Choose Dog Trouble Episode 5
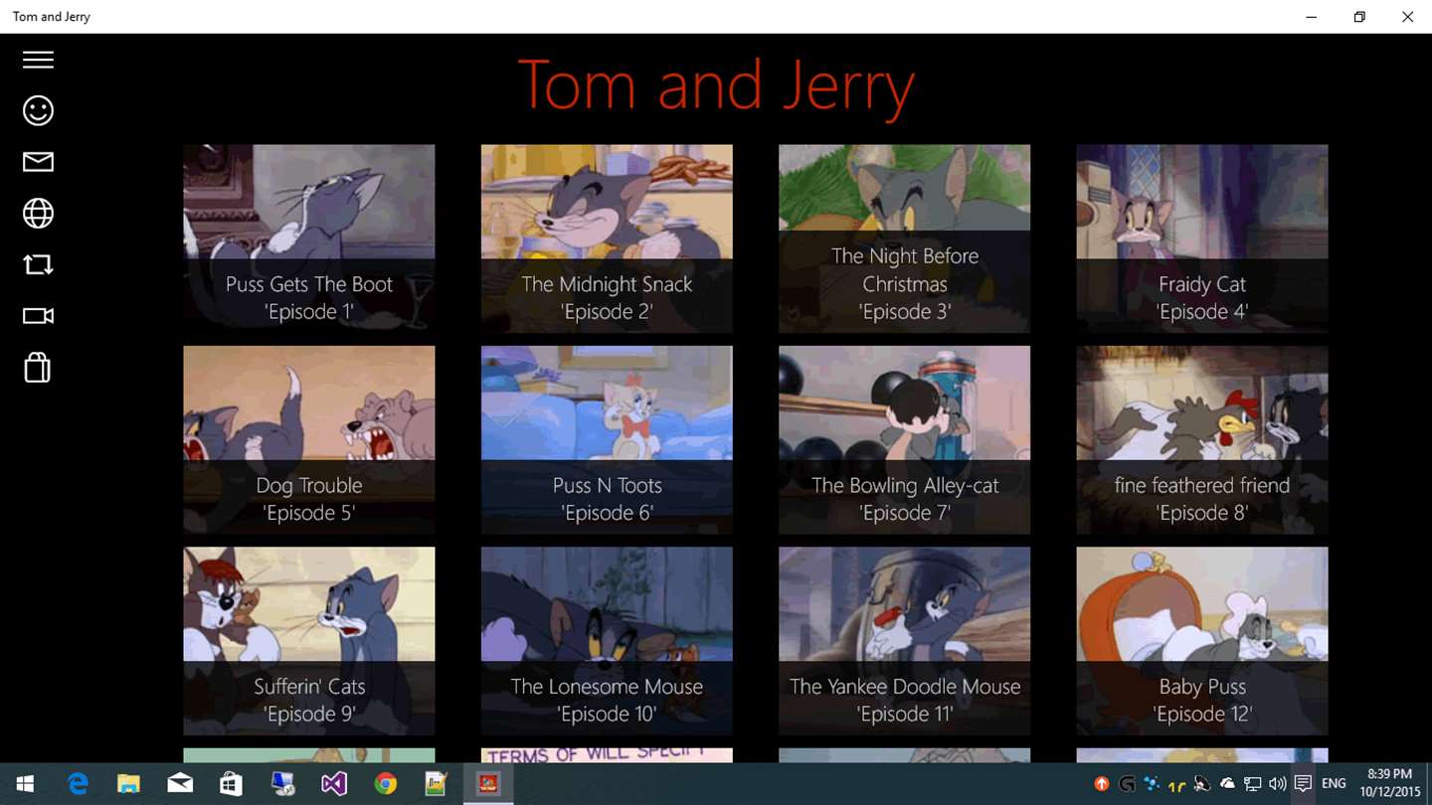 coord(309,439)
